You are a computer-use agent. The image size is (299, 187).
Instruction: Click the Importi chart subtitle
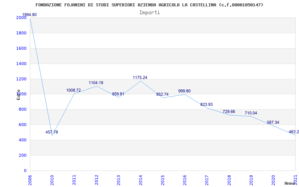149,13
